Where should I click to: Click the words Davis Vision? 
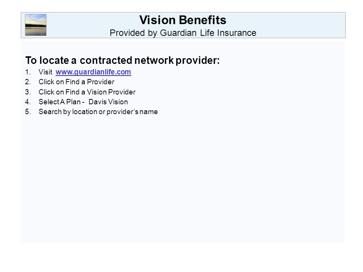click(108, 102)
